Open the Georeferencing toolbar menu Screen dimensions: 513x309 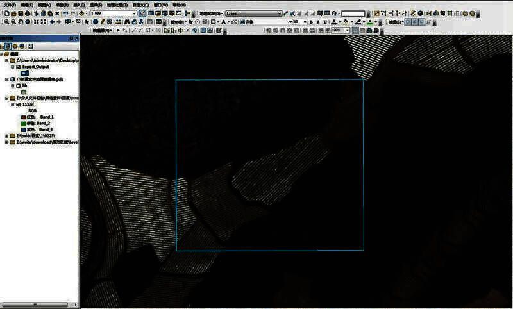tap(211, 13)
